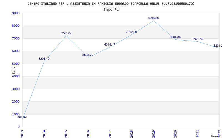Click the 7312.68 data label for 2018

(131, 32)
